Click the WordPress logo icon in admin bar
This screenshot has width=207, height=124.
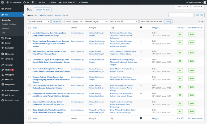[x=2, y=2]
